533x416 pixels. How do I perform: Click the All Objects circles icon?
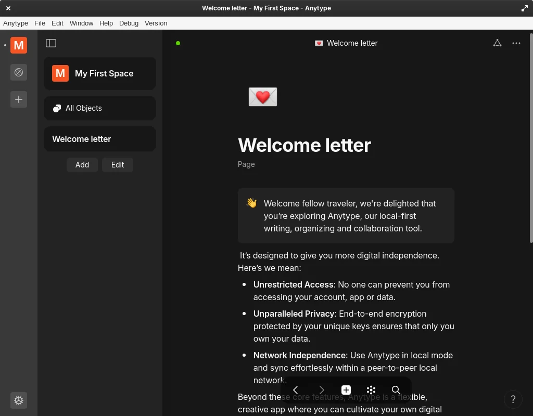[57, 108]
